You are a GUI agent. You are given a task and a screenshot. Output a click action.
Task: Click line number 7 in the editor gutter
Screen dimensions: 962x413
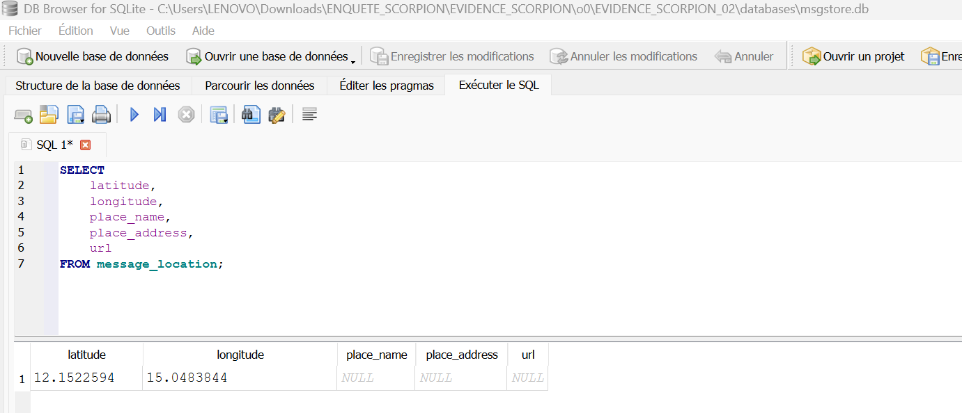pyautogui.click(x=22, y=264)
